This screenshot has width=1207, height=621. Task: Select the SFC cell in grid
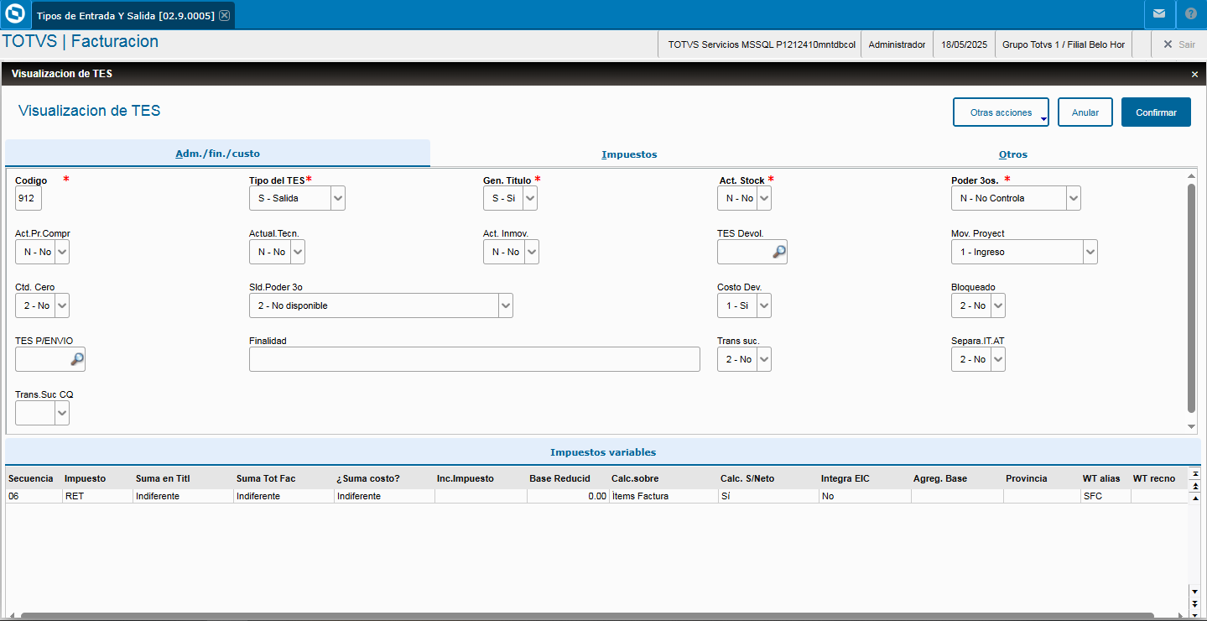tap(1105, 496)
